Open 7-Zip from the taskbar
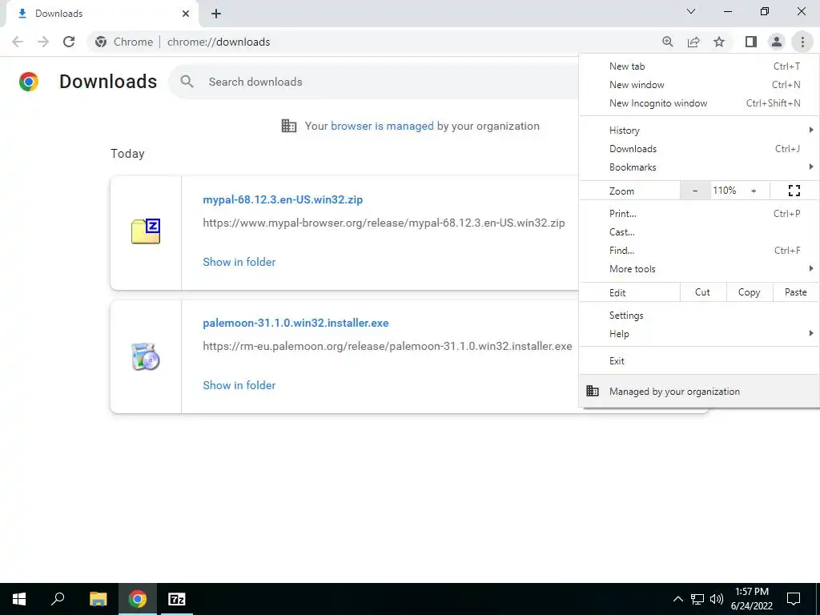The height and width of the screenshot is (615, 820). (x=177, y=599)
